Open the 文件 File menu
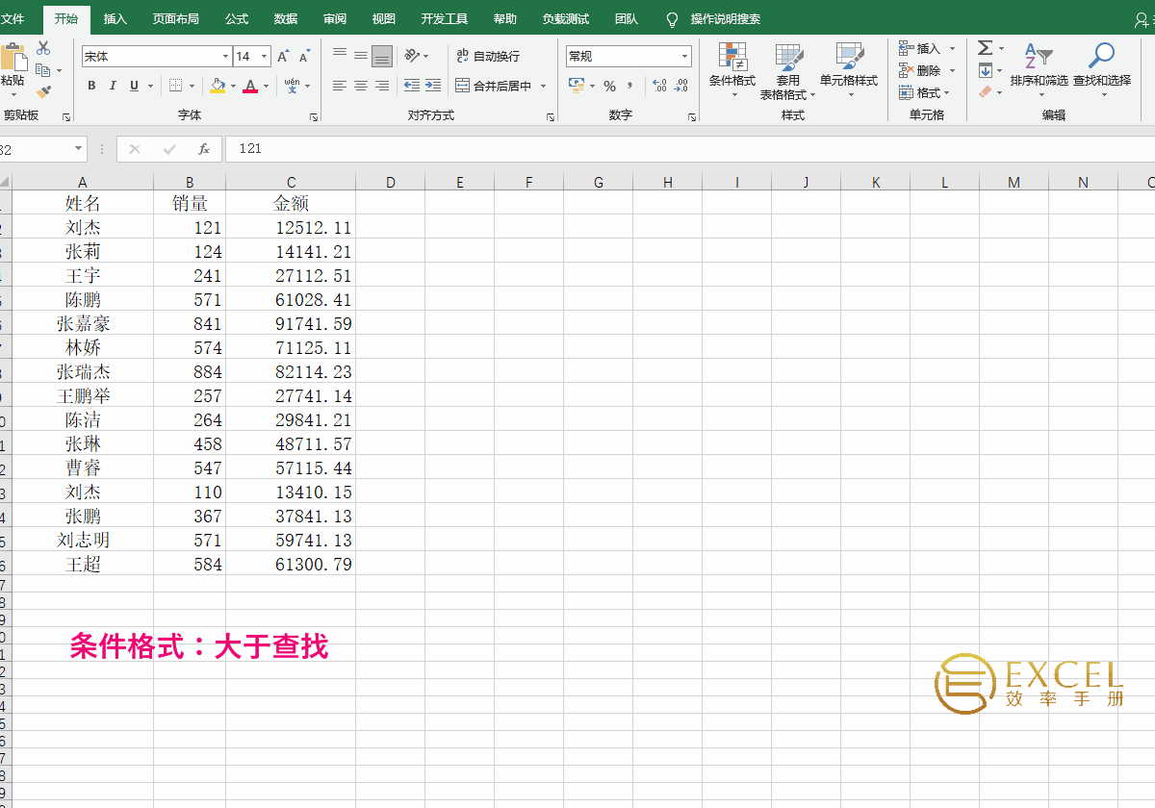Image resolution: width=1155 pixels, height=808 pixels. [13, 19]
